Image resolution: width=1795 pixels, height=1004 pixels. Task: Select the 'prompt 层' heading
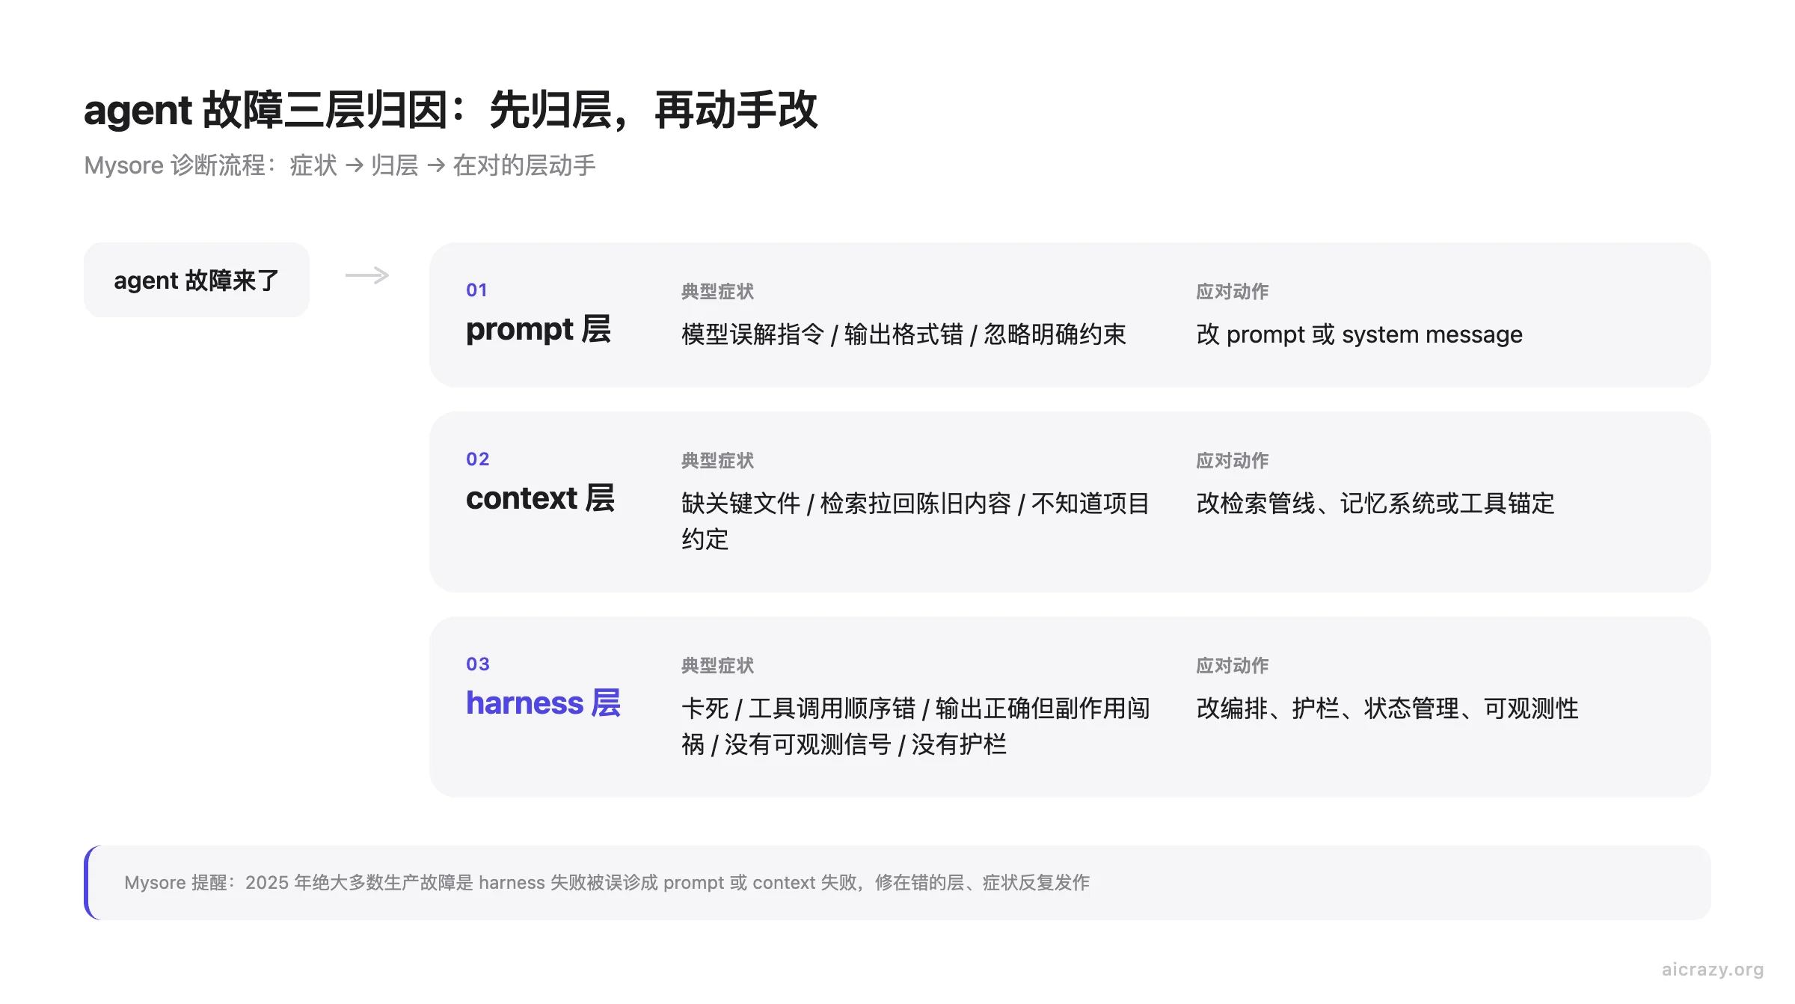[538, 330]
